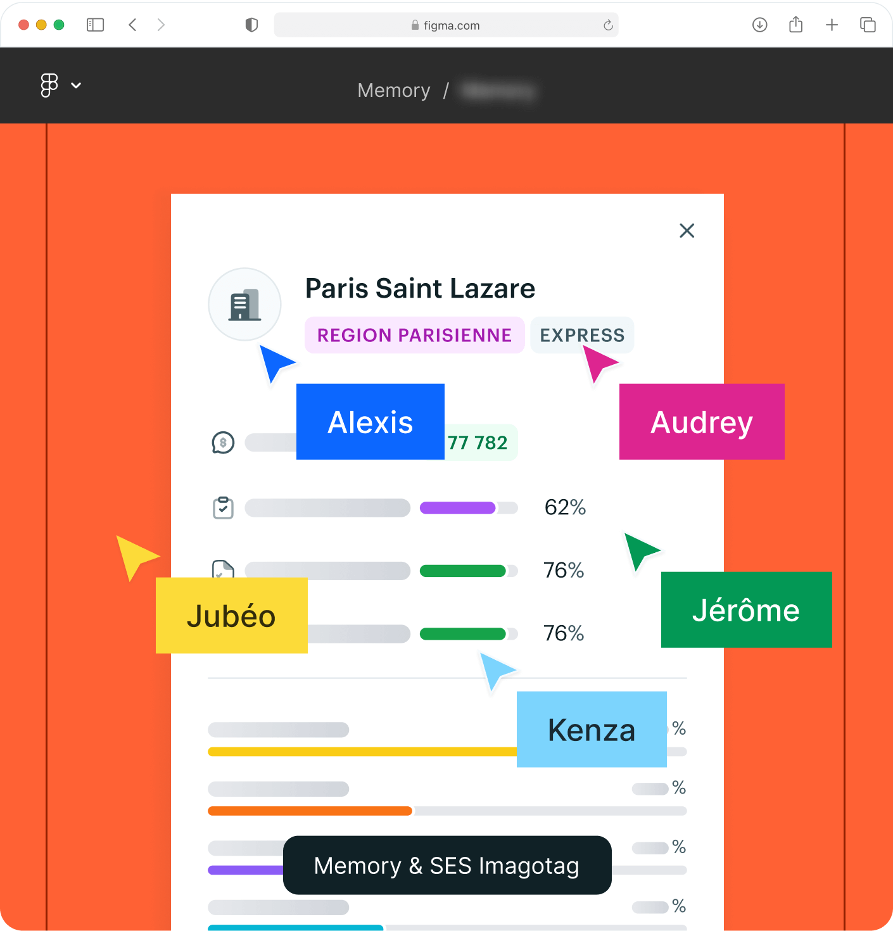
Task: Select the REGION PARISIENNE tag
Action: point(414,335)
